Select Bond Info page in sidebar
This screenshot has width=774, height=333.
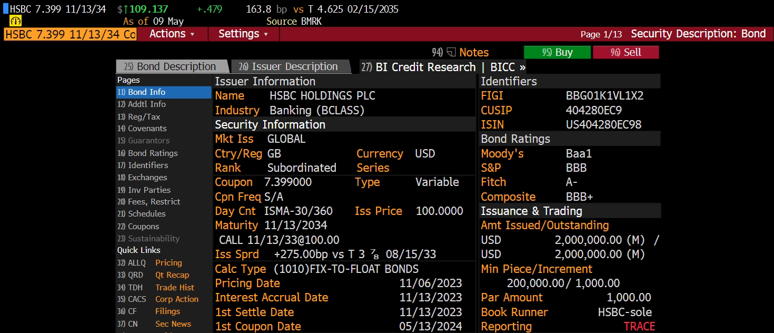pyautogui.click(x=164, y=92)
